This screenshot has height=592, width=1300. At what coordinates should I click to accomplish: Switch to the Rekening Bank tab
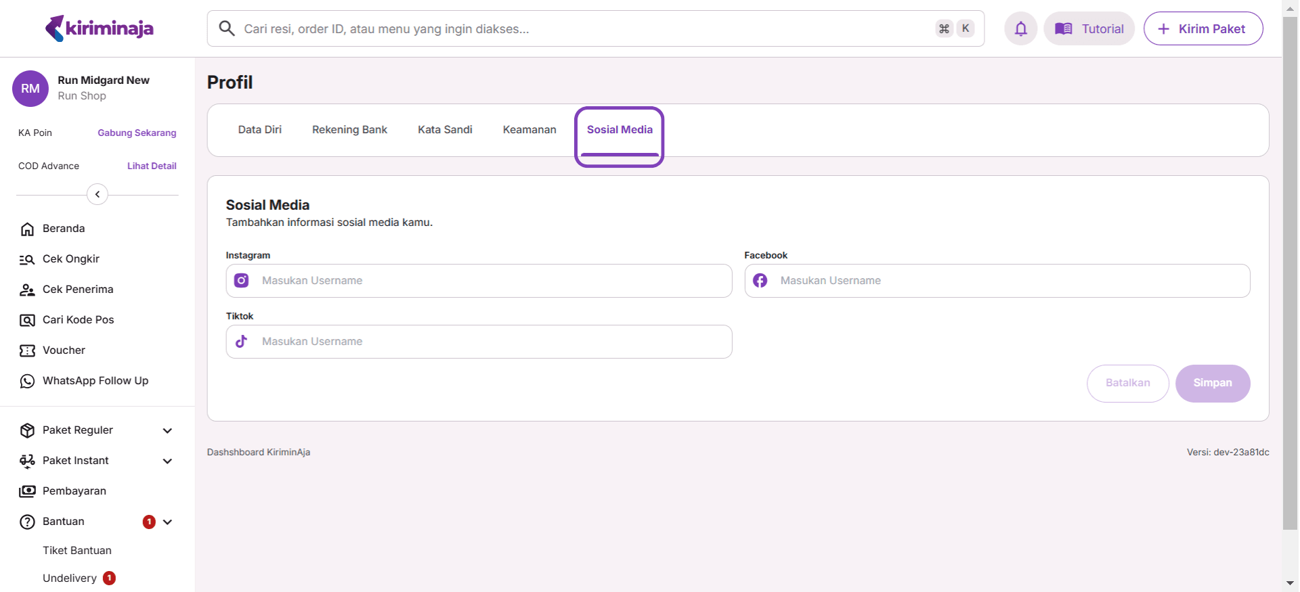click(349, 130)
